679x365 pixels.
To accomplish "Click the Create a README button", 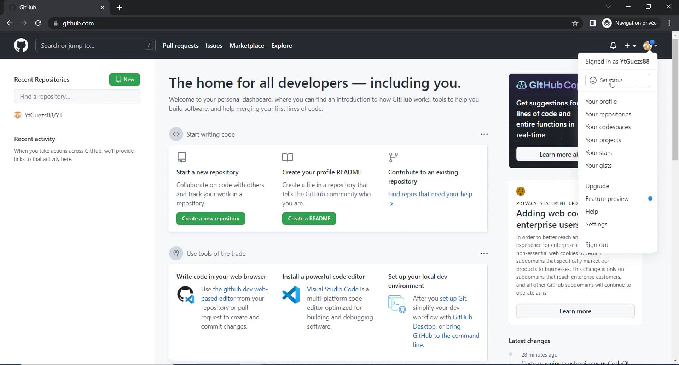I will click(x=309, y=219).
